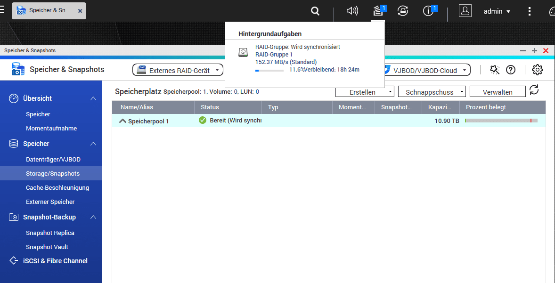The image size is (555, 283).
Task: Open Externes RAID-Gerät dropdown
Action: tap(178, 70)
